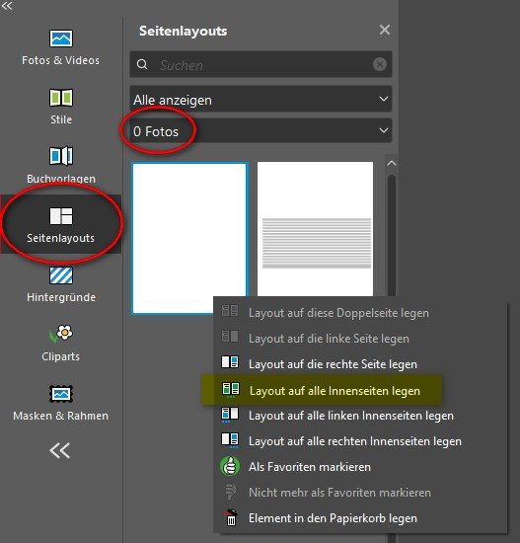The image size is (520, 543).
Task: Select the text block layout thumbnail
Action: 316,229
